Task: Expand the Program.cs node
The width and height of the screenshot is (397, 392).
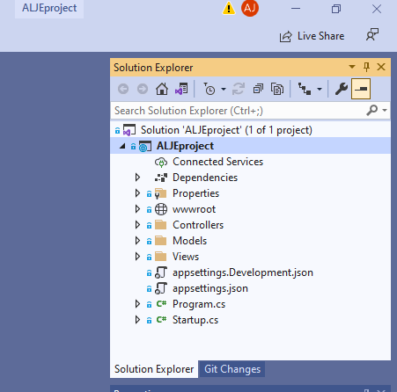Action: tap(137, 304)
